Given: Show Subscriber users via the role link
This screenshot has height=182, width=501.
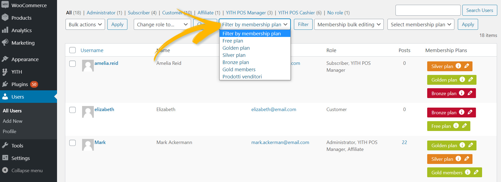Looking at the screenshot, I should 139,12.
